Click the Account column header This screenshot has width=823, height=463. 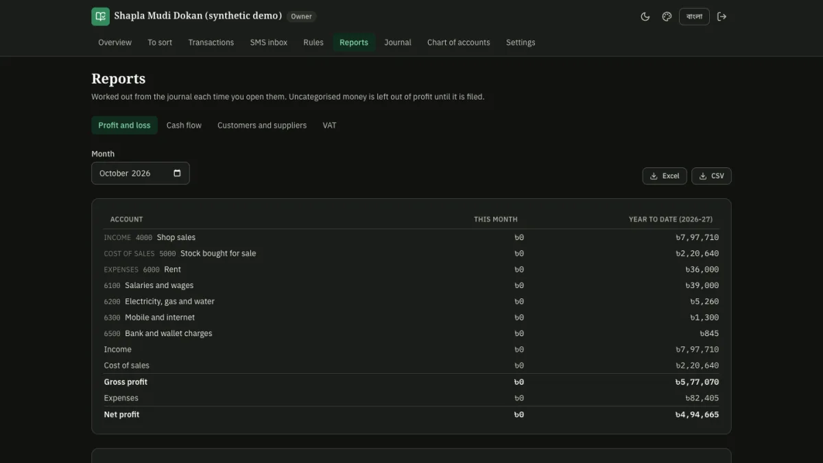(x=127, y=219)
